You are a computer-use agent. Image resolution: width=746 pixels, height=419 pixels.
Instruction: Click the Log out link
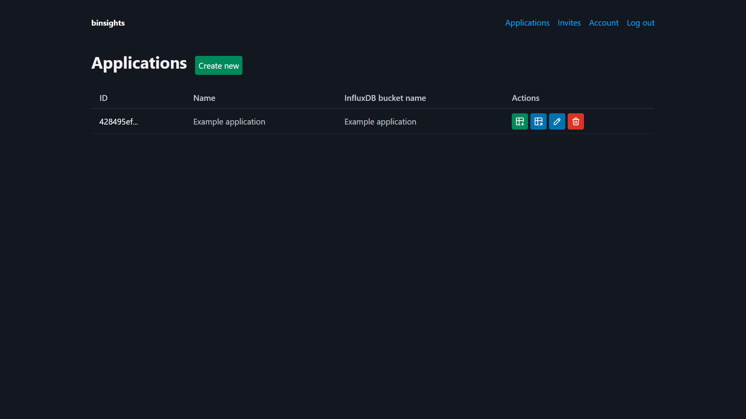[x=640, y=23]
